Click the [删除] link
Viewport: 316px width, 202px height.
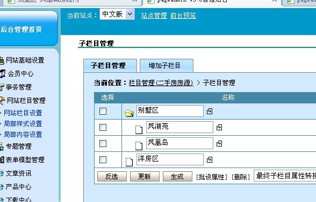pos(241,177)
